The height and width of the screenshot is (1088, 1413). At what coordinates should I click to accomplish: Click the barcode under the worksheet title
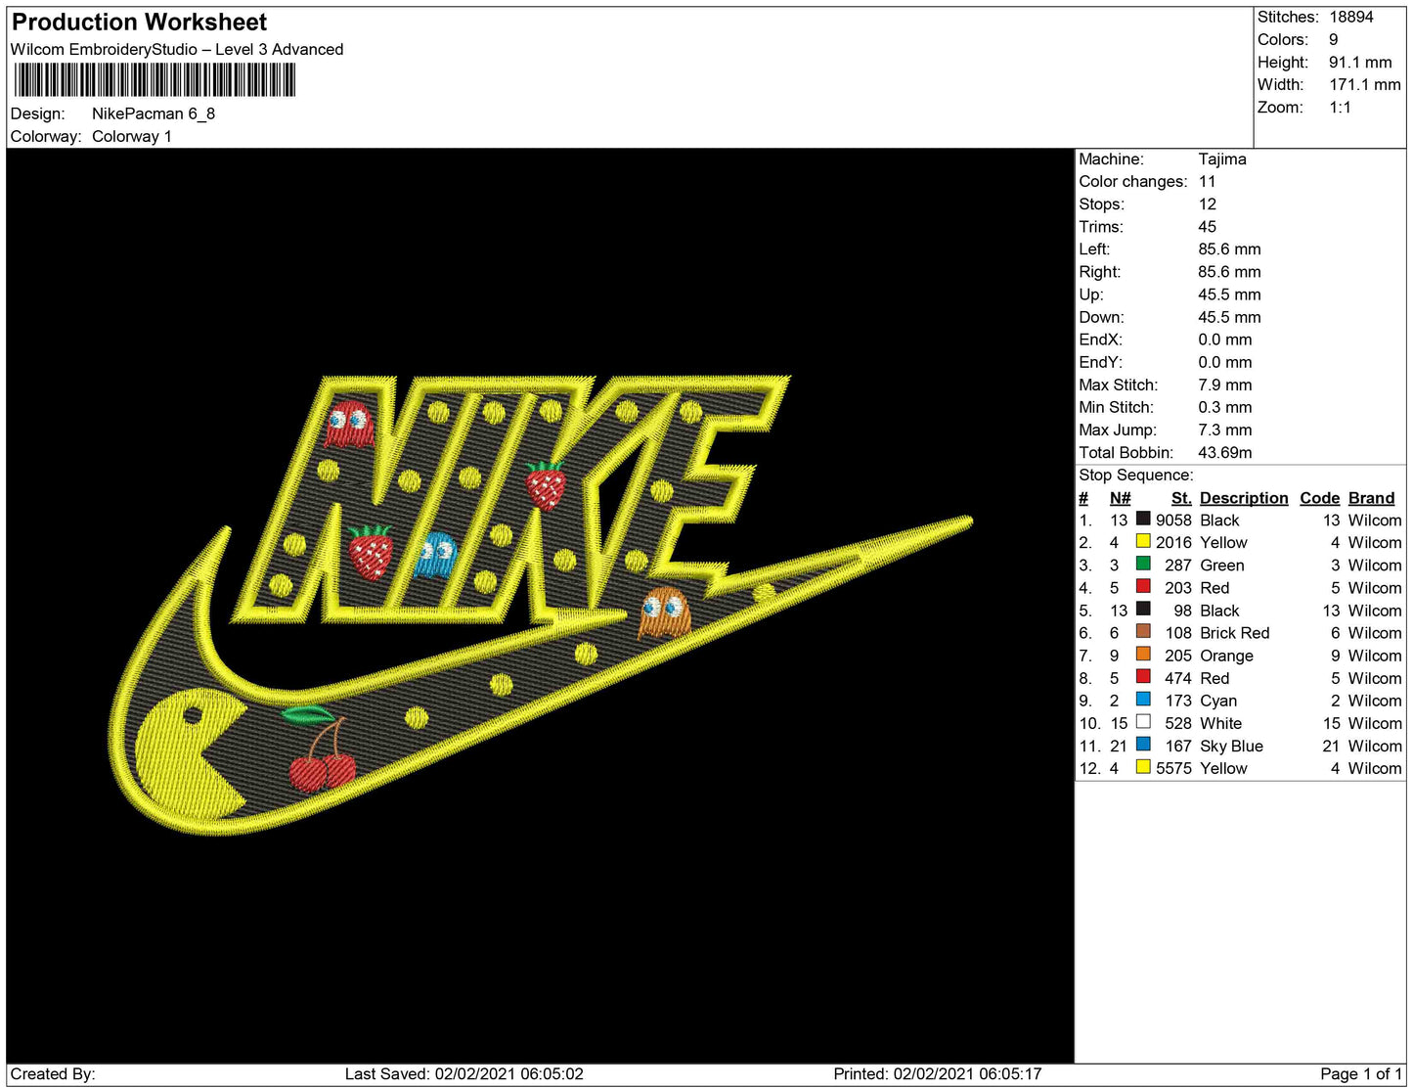155,80
